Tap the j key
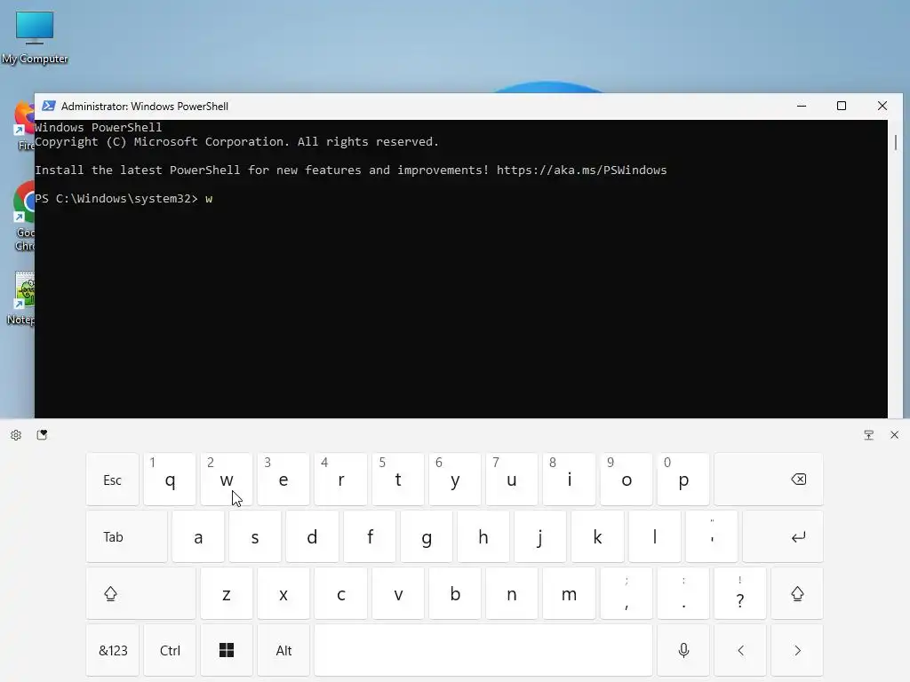910x682 pixels. 539,537
